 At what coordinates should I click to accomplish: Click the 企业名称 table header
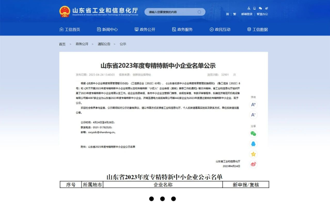163,185
